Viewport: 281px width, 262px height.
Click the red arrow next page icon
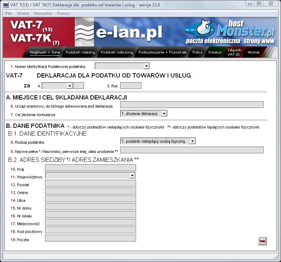pos(262,241)
